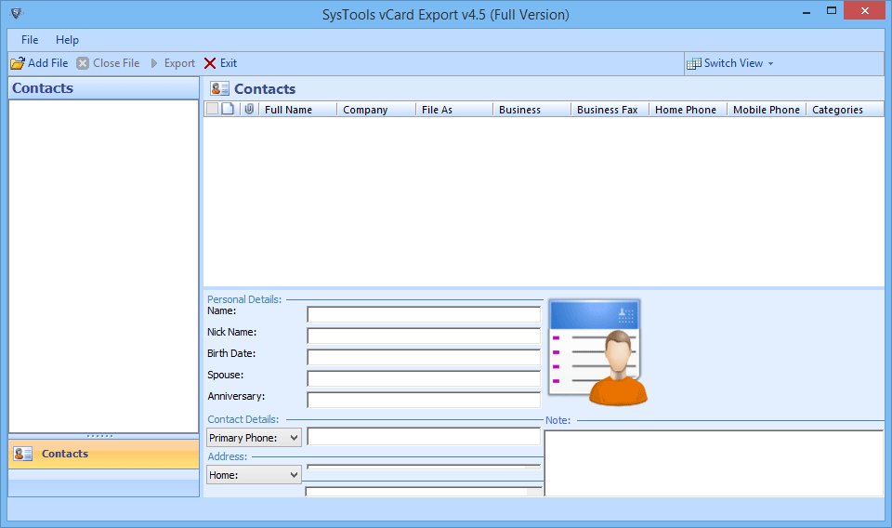Sort by the Categories column

(x=845, y=110)
